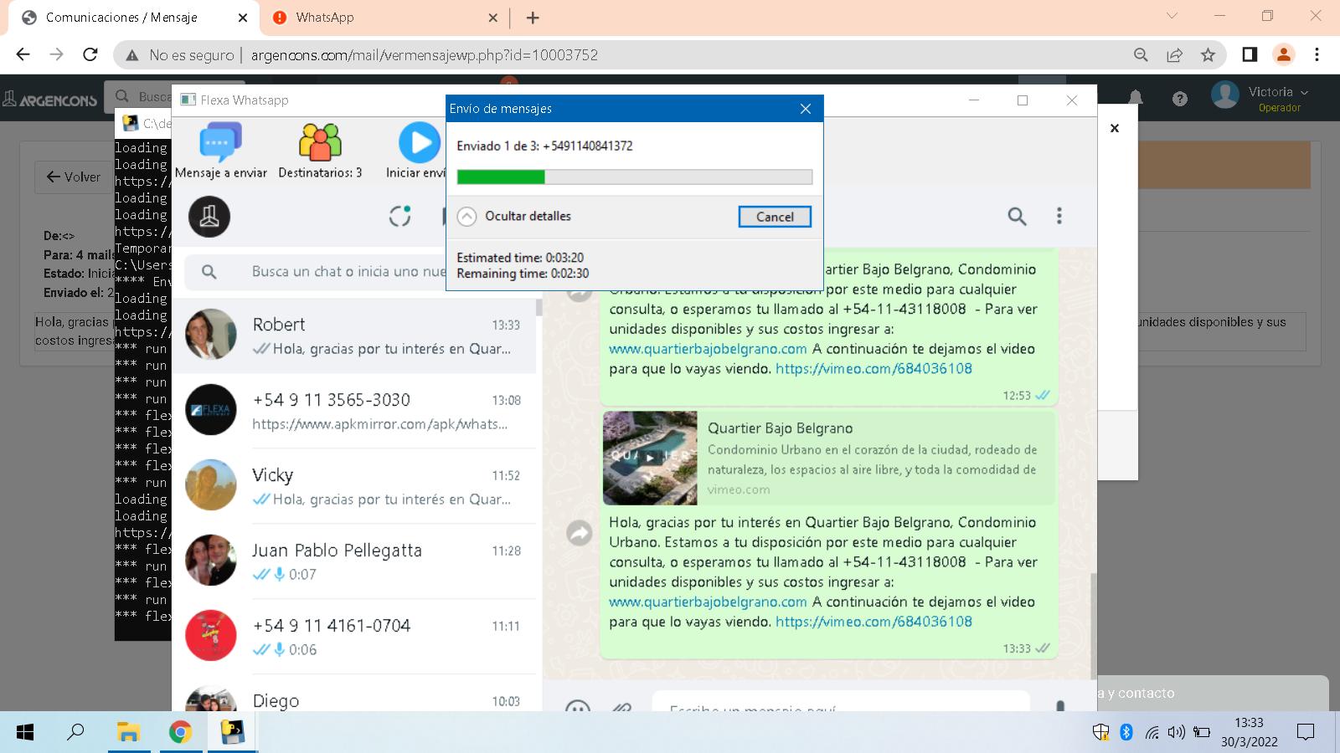Open Argencons notifications bell
This screenshot has height=753, width=1340.
coord(1136,98)
